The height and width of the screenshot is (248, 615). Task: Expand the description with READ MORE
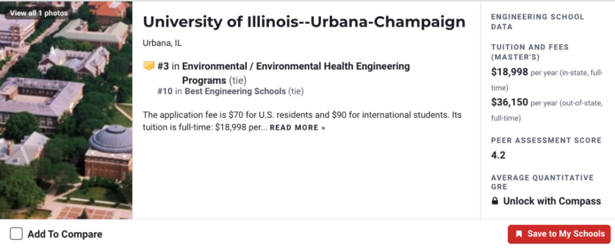point(297,128)
